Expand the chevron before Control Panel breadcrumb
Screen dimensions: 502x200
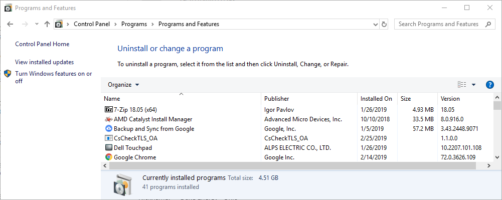pos(68,24)
